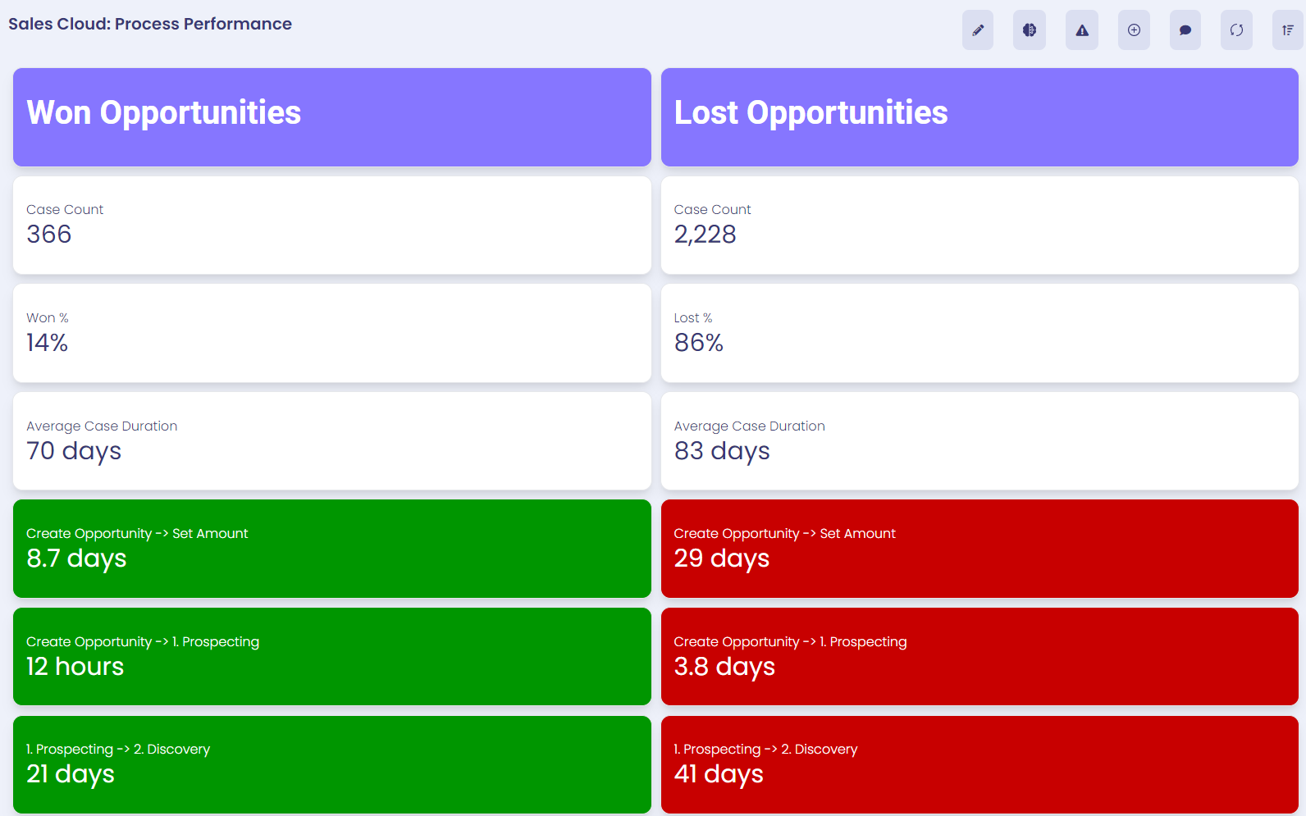
Task: Click the 83 days average duration
Action: 722,451
